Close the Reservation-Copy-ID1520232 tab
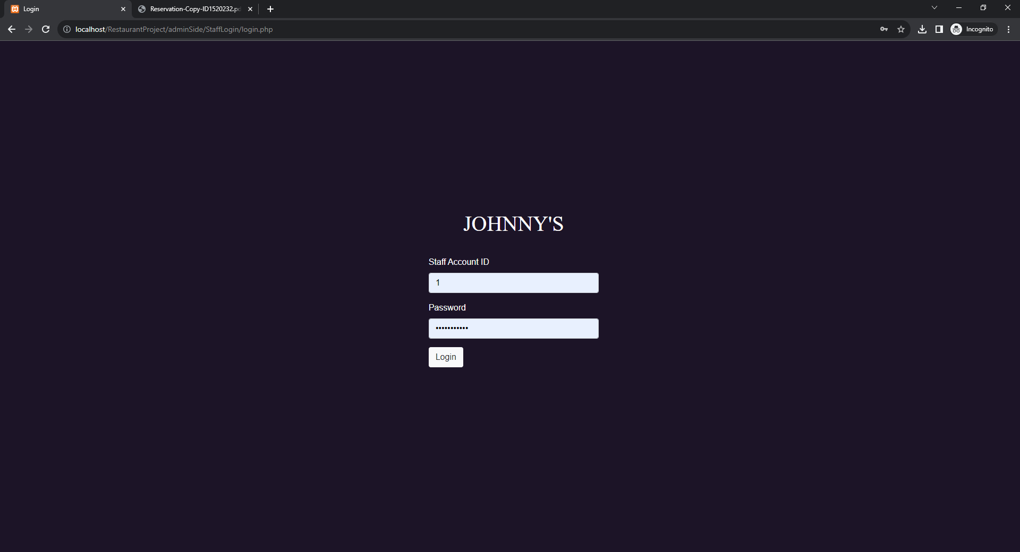Viewport: 1020px width, 552px height. [x=250, y=9]
